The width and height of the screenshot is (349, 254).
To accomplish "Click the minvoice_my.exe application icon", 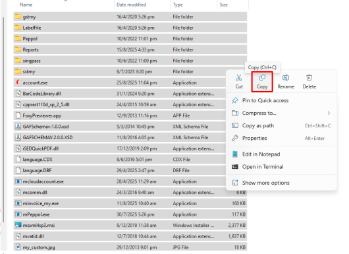I will pyautogui.click(x=18, y=203).
